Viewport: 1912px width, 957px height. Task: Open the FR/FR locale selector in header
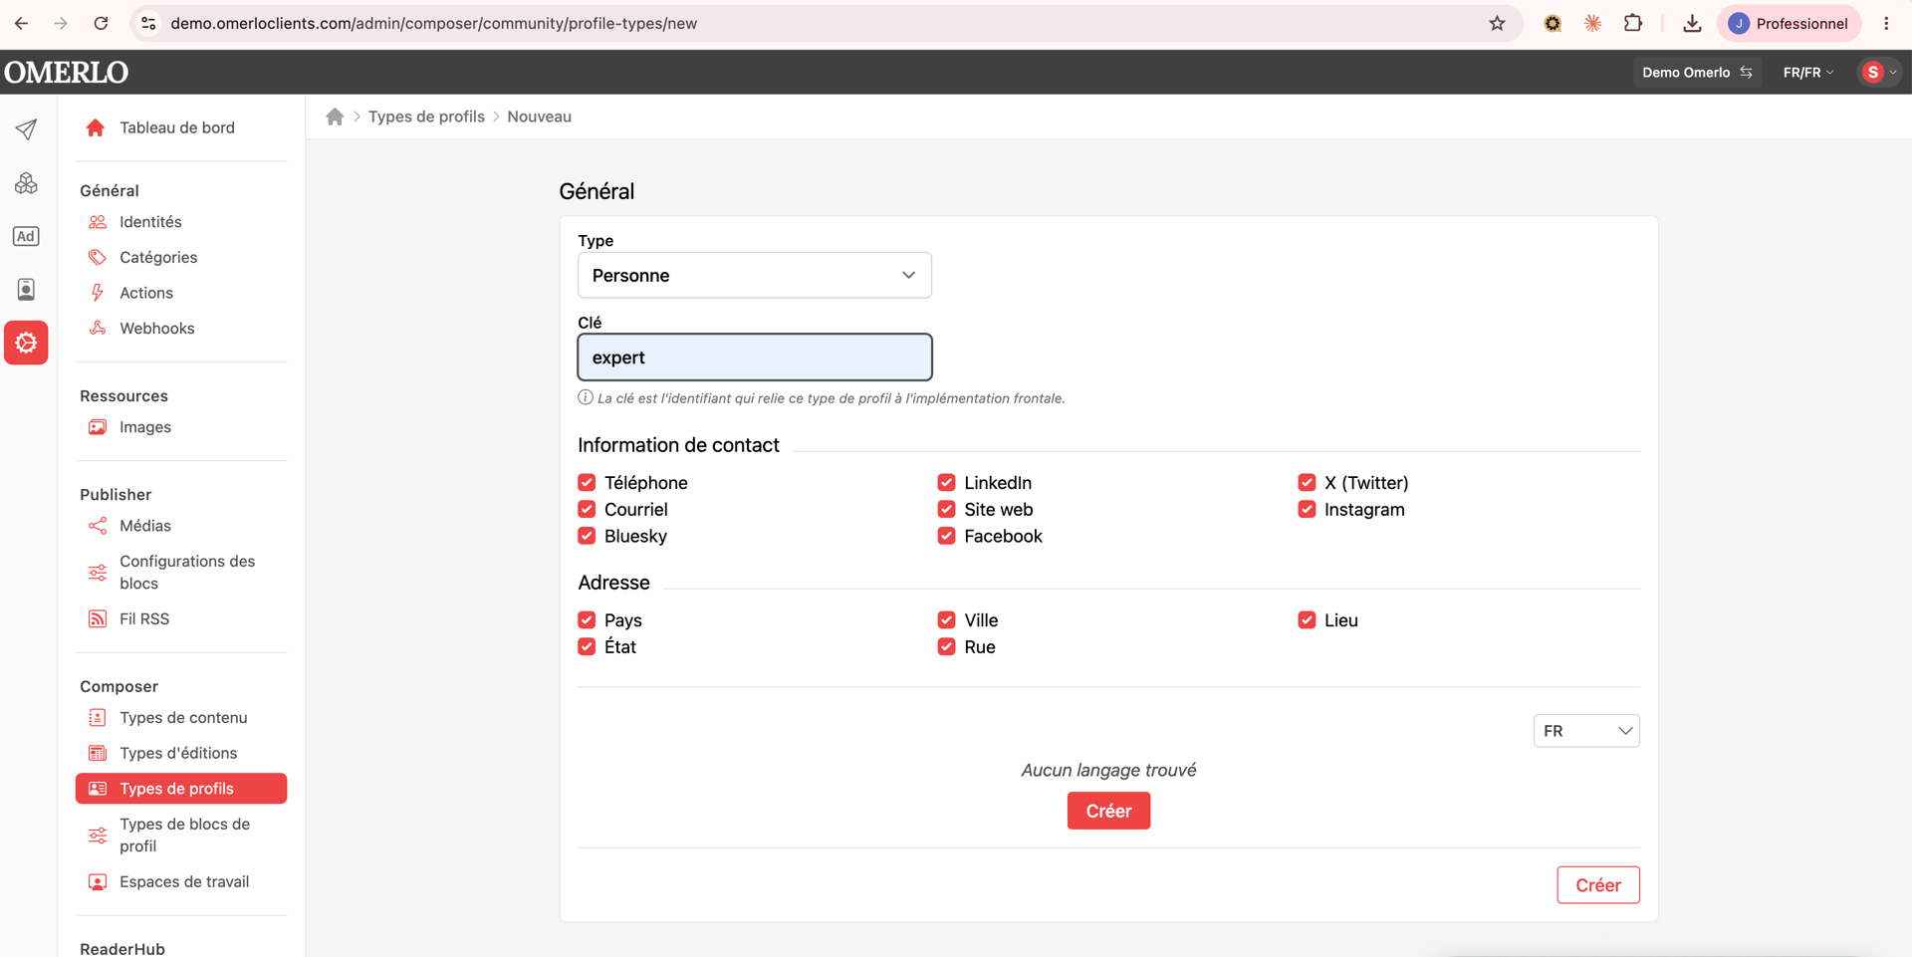pyautogui.click(x=1807, y=72)
